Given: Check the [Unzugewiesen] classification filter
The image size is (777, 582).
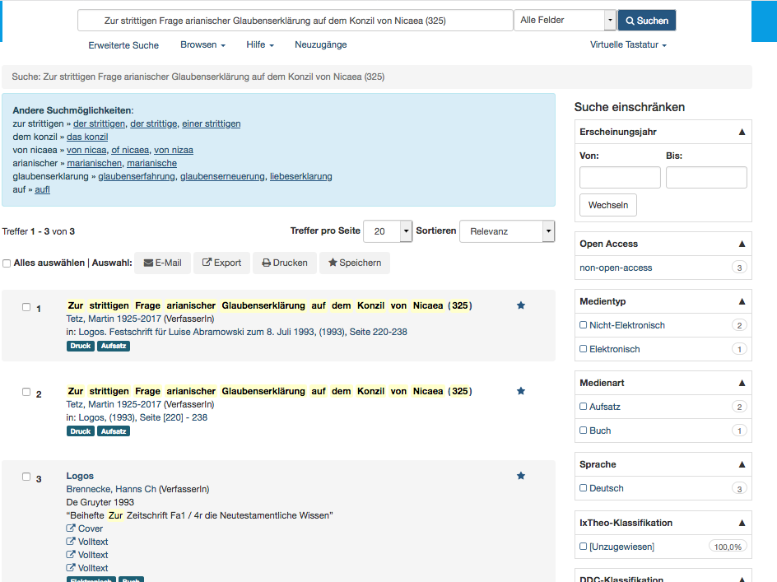Looking at the screenshot, I should point(584,547).
